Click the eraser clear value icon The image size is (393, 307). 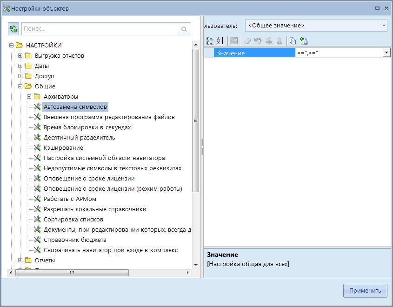pyautogui.click(x=247, y=41)
